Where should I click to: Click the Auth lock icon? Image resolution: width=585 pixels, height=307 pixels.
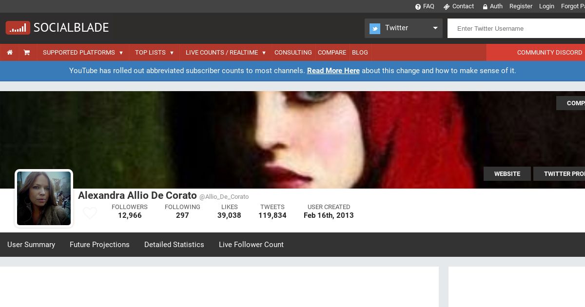click(485, 7)
